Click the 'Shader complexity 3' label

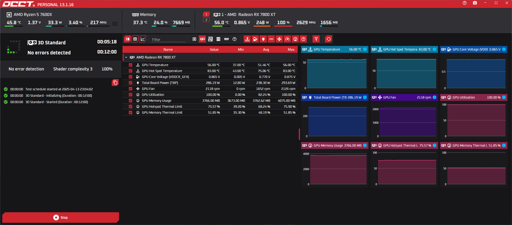coord(73,69)
